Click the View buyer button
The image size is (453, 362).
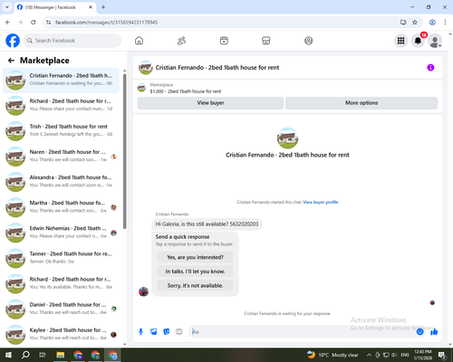210,103
